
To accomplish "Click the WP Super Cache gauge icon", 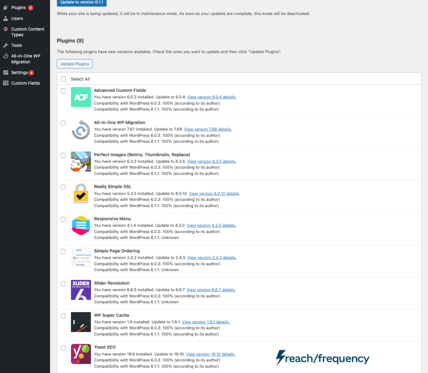I will coord(81,322).
